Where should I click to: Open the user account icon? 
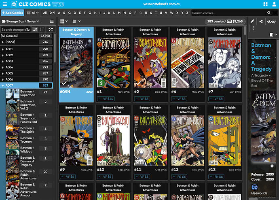point(274,4)
